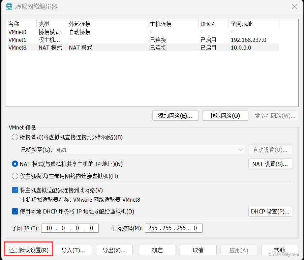Click the 子网 IP input field
Screen dimensions: 304x260
(x=70, y=228)
